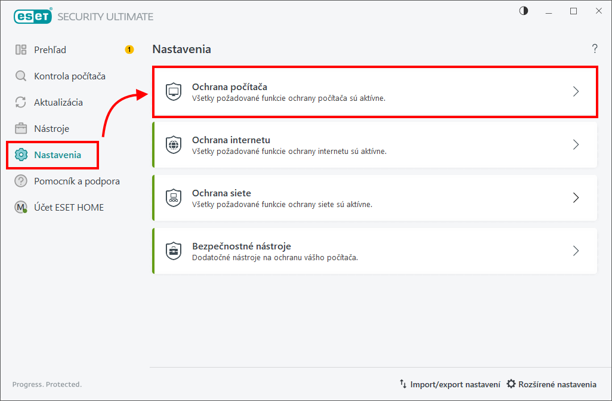Click text 'Všetky požadované funkcie ochrany počítača sú aktívne.'

tap(289, 98)
